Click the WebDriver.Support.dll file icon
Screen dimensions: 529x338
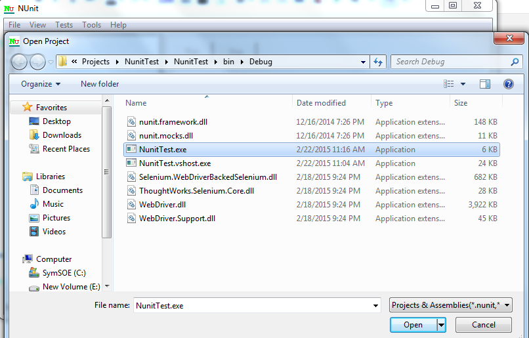point(131,219)
